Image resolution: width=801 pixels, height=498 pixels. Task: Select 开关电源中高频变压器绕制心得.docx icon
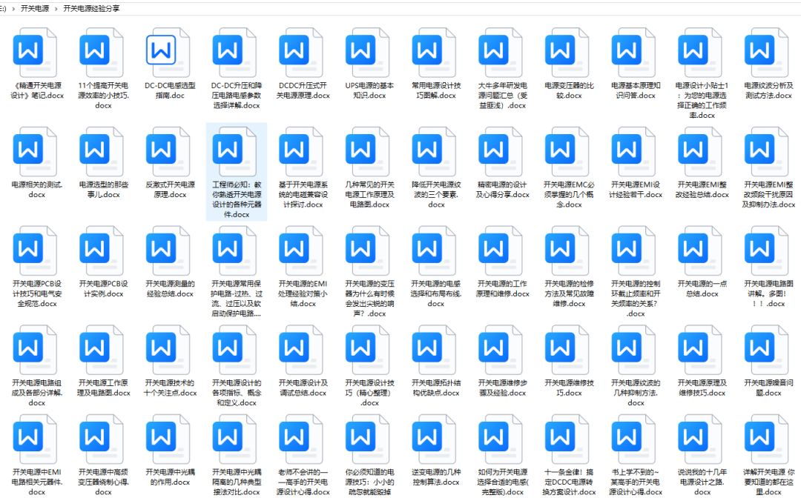(x=101, y=439)
